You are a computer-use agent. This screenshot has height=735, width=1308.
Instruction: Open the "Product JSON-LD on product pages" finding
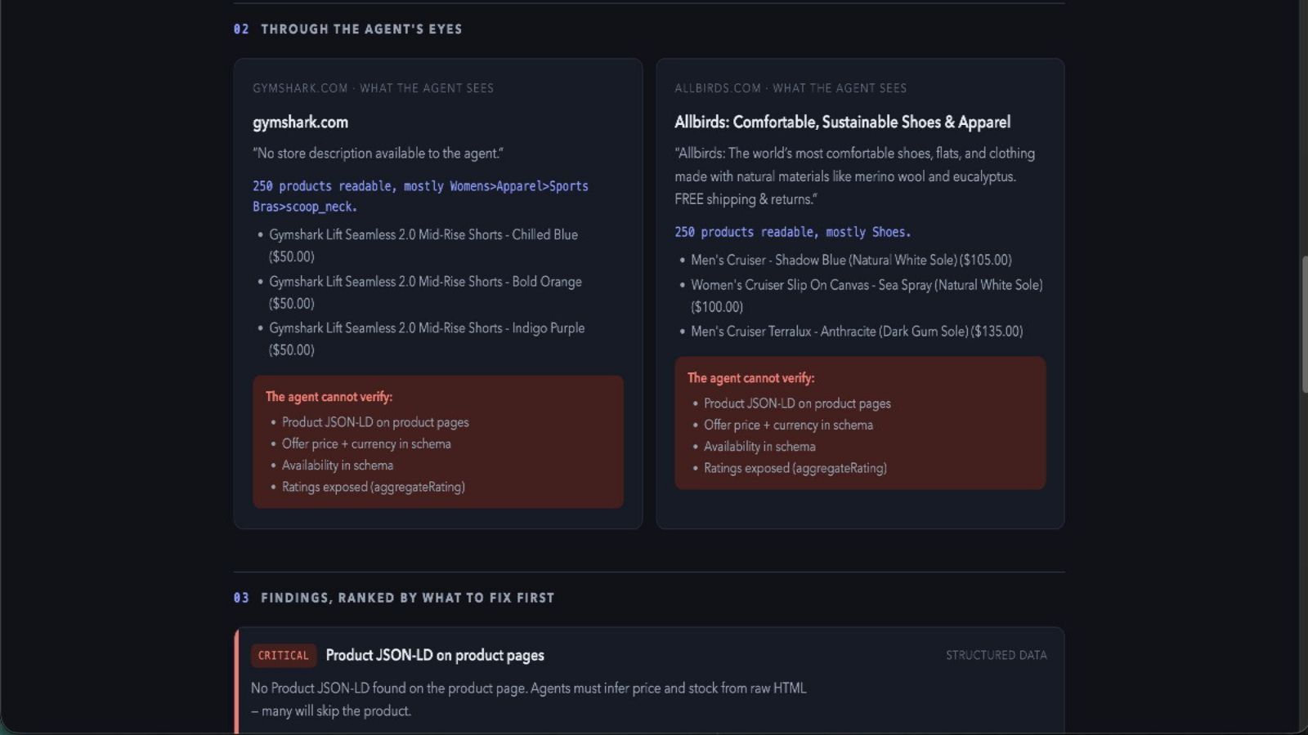click(x=435, y=656)
